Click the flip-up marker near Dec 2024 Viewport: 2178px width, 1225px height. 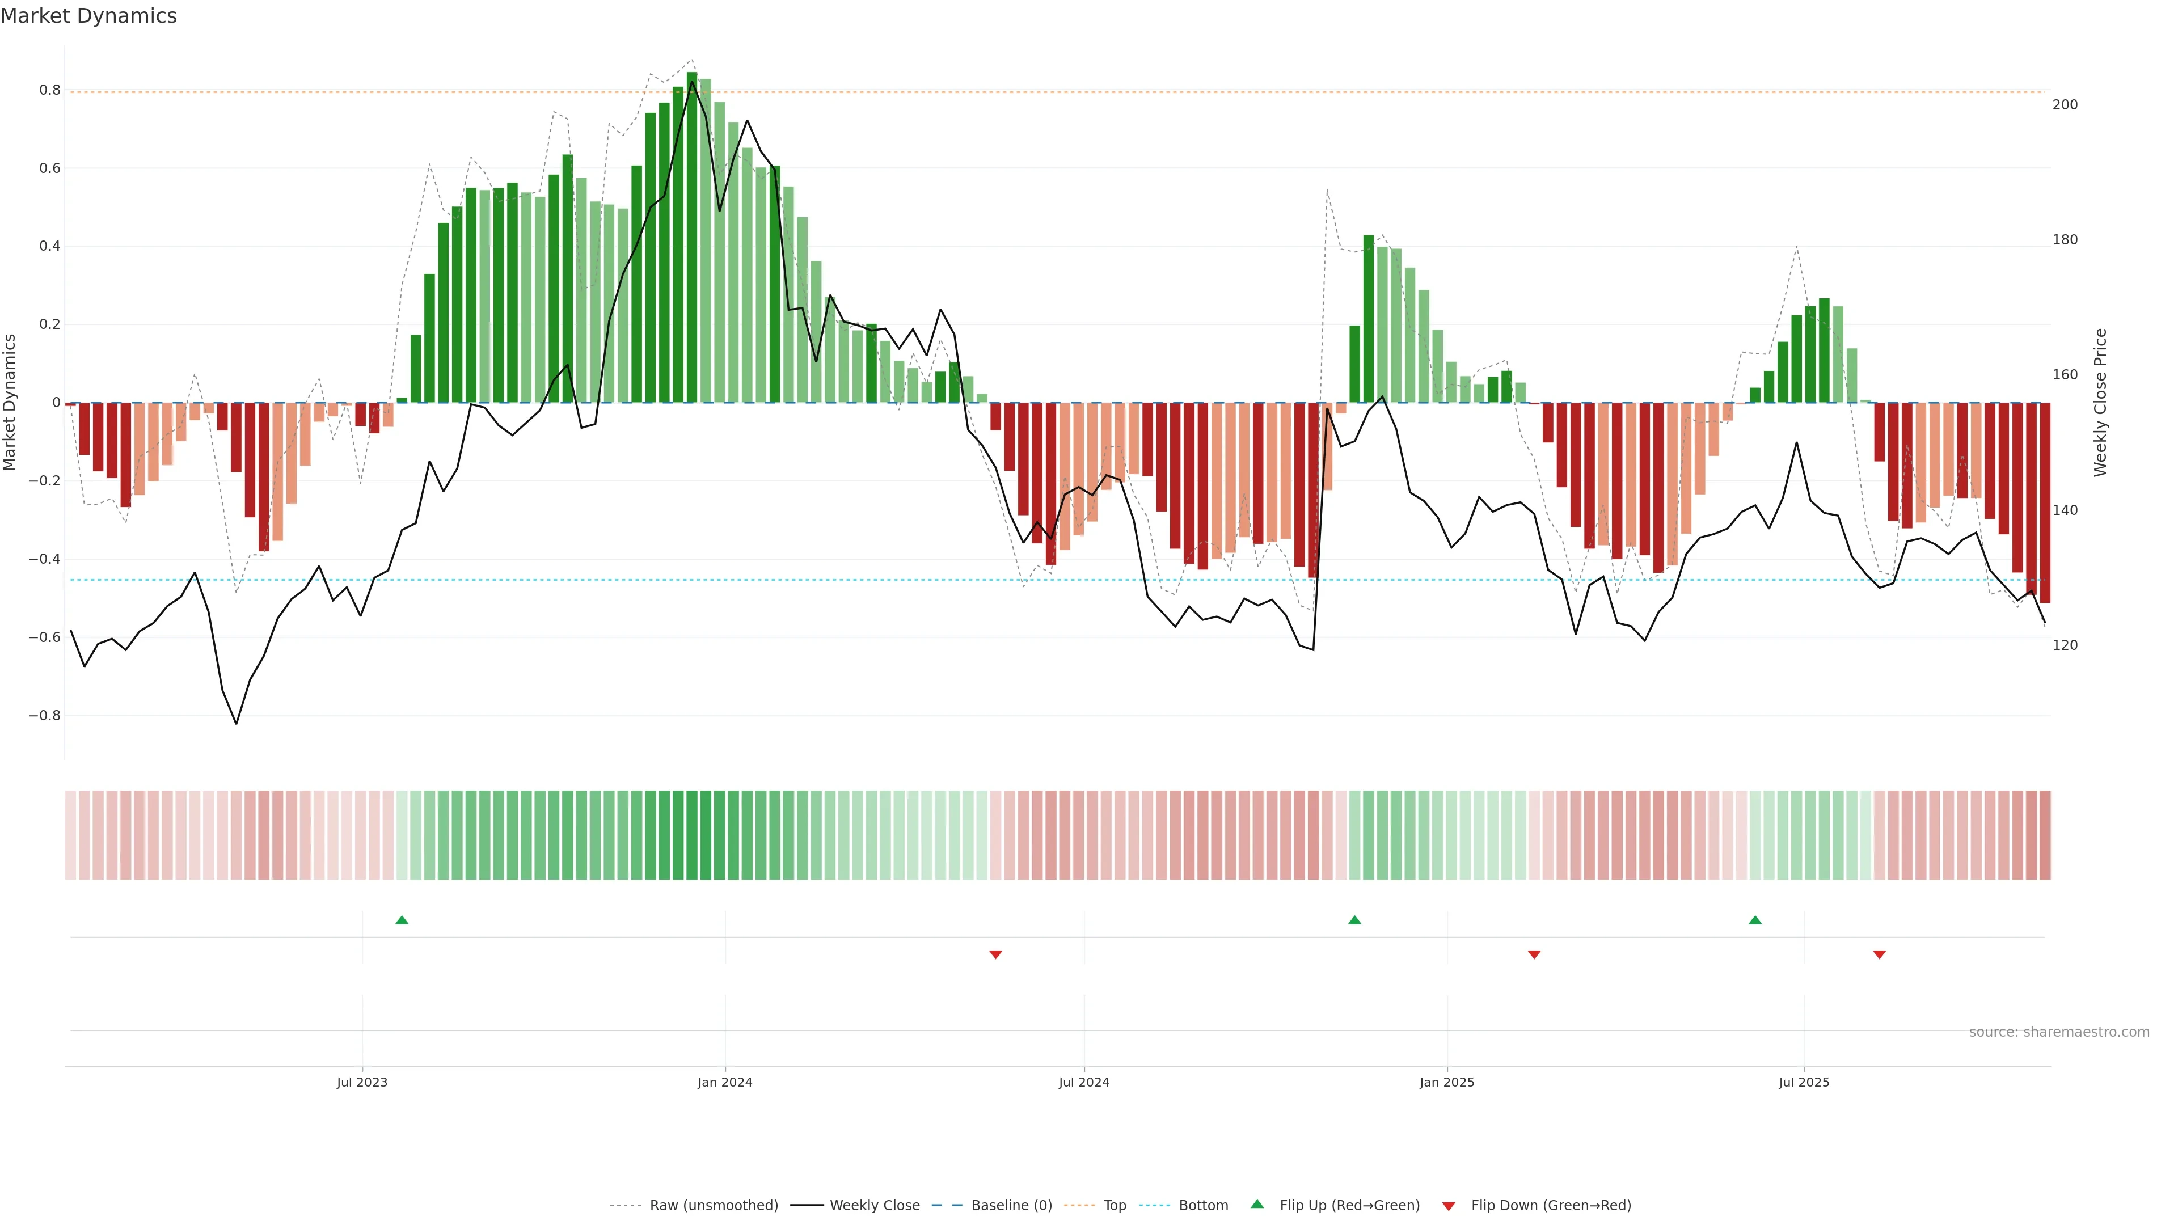pos(1354,920)
